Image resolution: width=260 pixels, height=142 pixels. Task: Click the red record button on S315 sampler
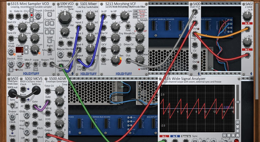pyautogui.click(x=32, y=15)
